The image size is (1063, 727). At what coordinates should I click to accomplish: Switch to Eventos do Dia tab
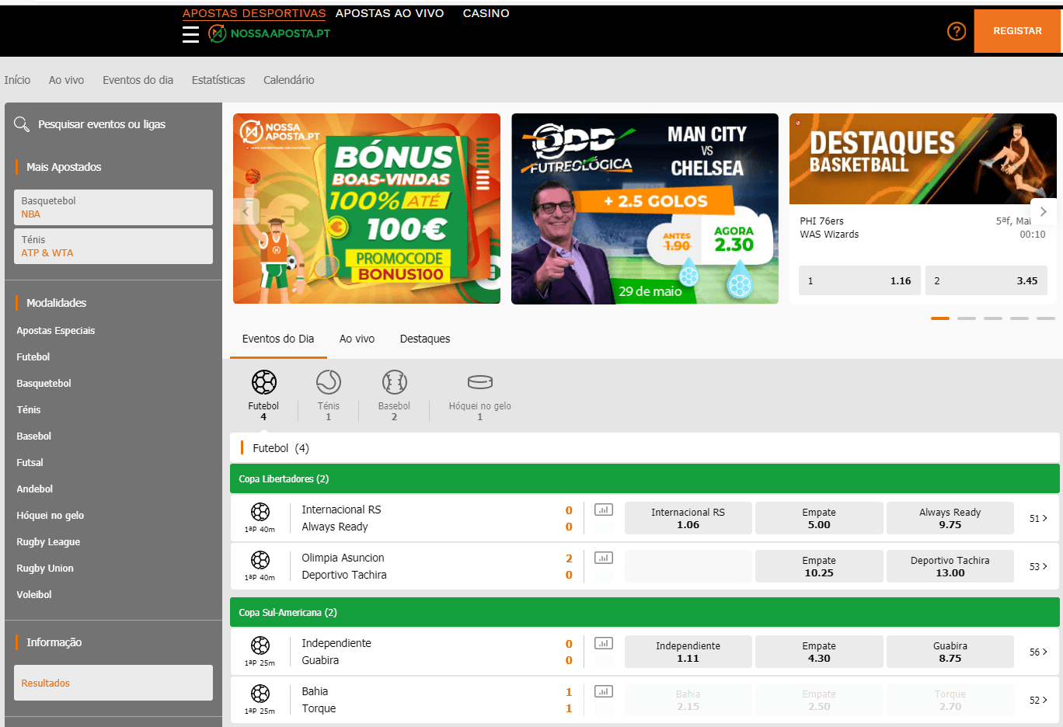[x=278, y=339]
